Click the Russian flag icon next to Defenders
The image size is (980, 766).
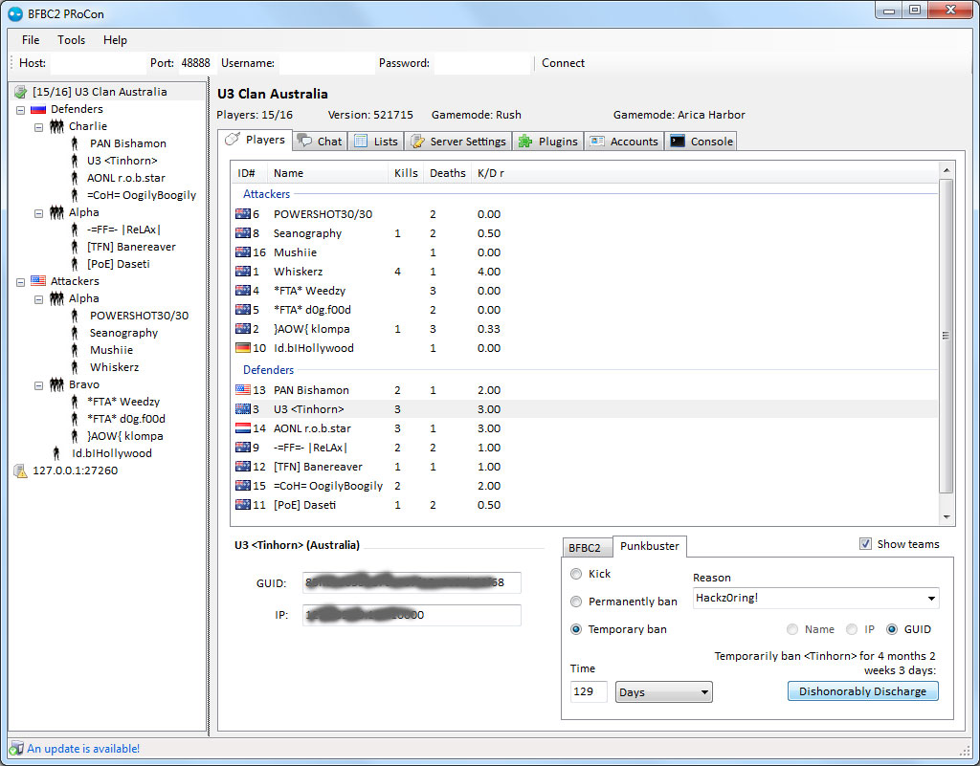tap(38, 109)
